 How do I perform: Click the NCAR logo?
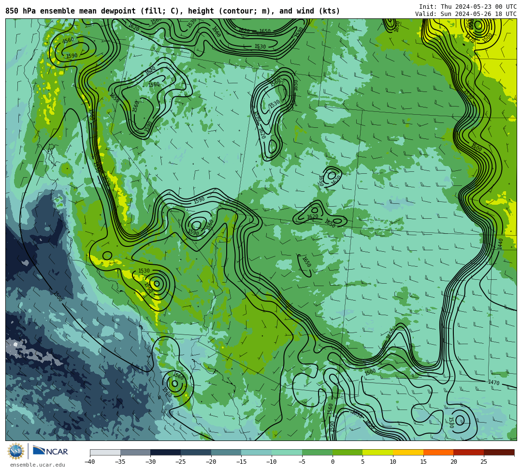pyautogui.click(x=50, y=451)
